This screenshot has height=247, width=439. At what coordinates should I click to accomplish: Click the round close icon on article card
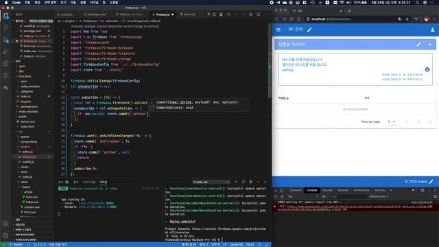coord(427,69)
